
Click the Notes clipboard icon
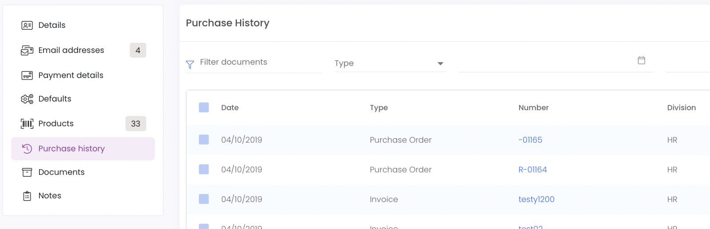coord(27,196)
